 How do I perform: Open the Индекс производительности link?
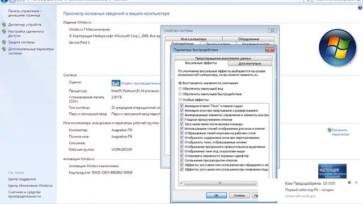[x=141, y=83]
